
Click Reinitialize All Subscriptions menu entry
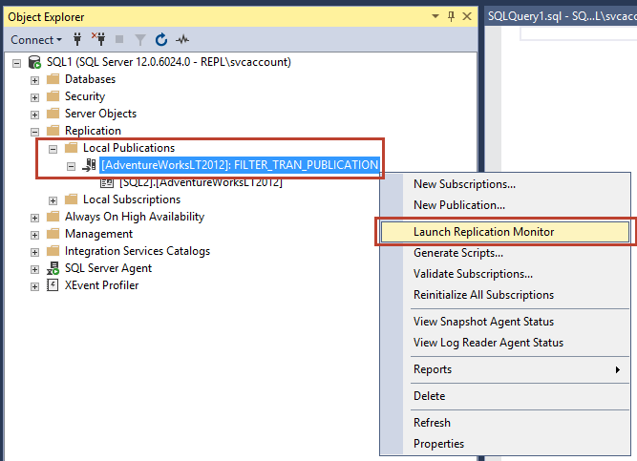[483, 295]
